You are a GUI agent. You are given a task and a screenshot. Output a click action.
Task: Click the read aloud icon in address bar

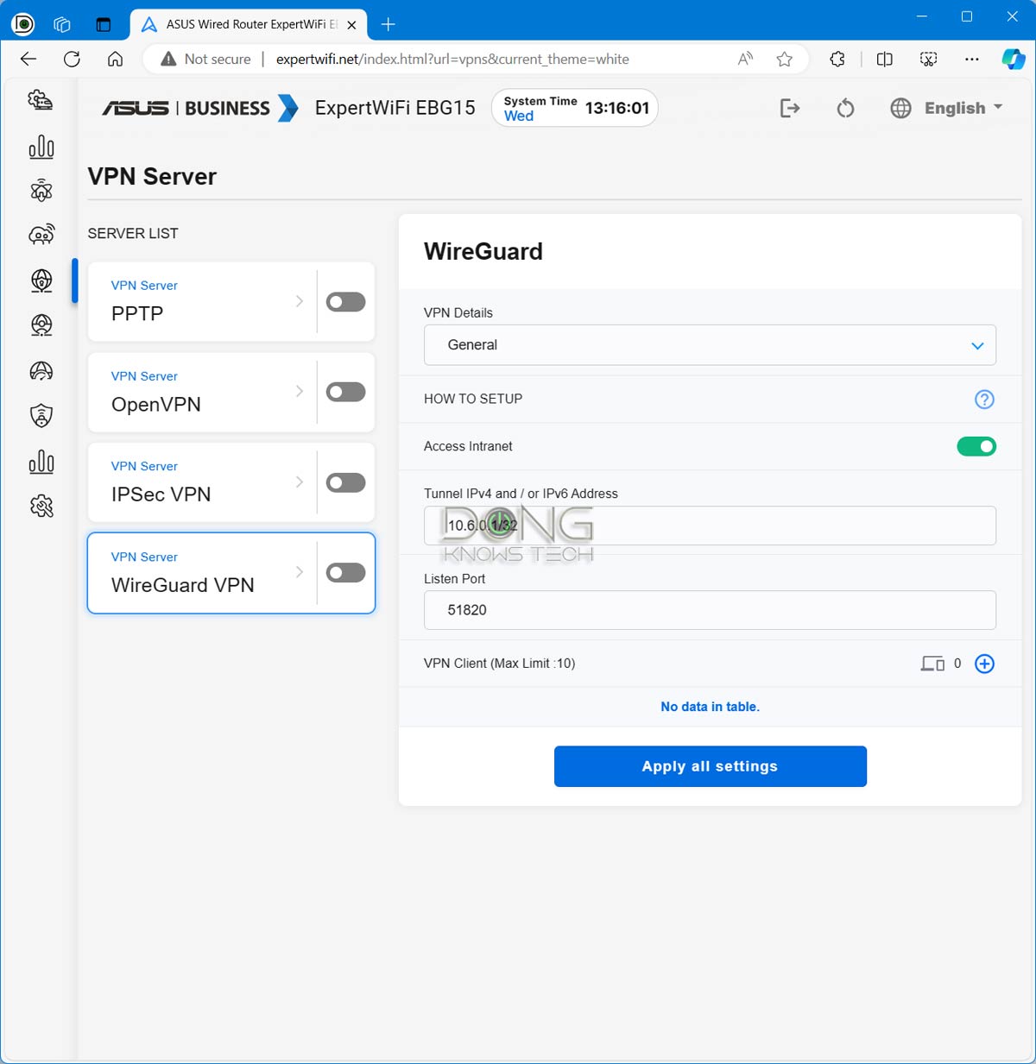(745, 59)
